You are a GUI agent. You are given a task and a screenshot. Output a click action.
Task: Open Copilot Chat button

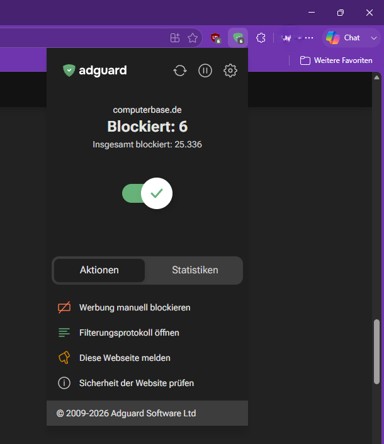pyautogui.click(x=343, y=38)
